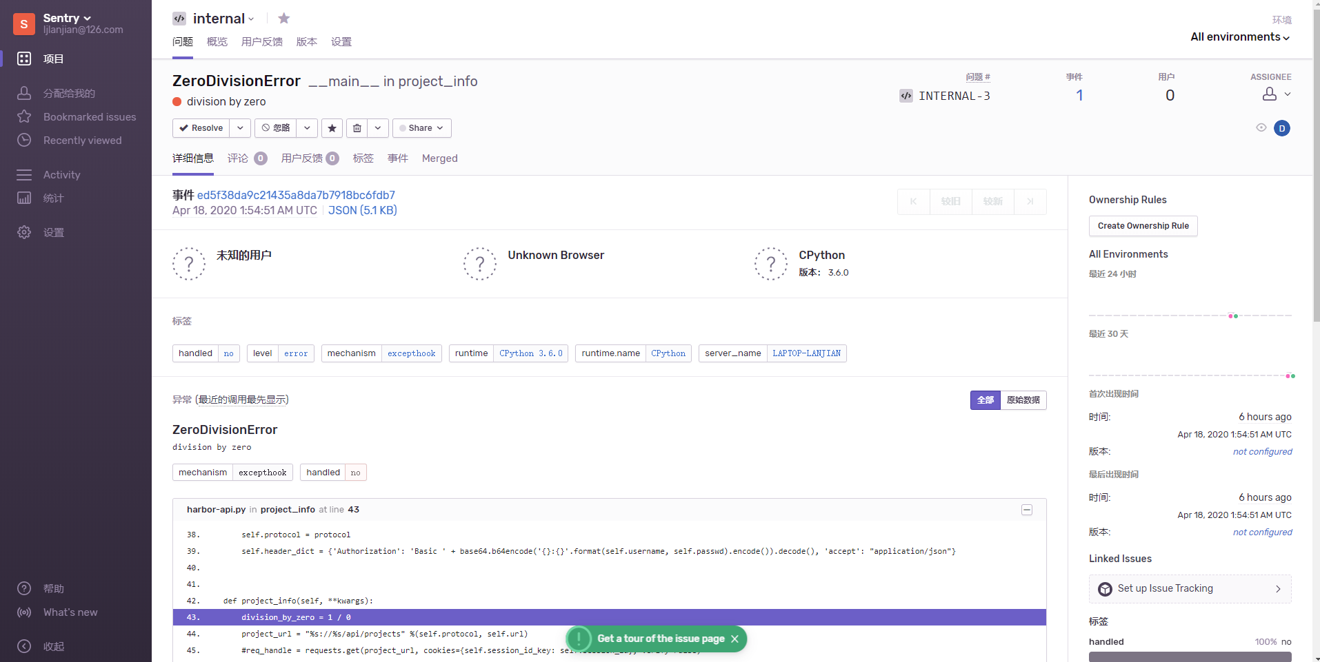Toggle issue subscription with the eye icon
Image resolution: width=1320 pixels, height=662 pixels.
tap(1262, 128)
